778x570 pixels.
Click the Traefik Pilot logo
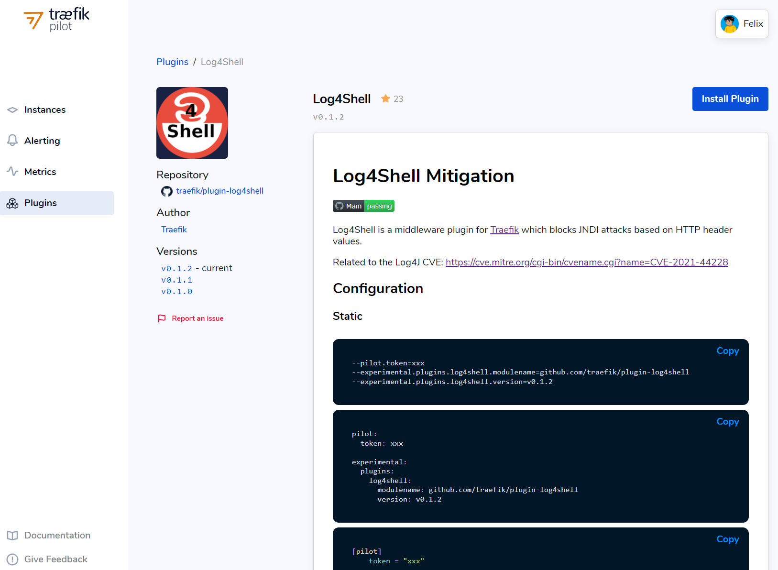click(x=56, y=20)
